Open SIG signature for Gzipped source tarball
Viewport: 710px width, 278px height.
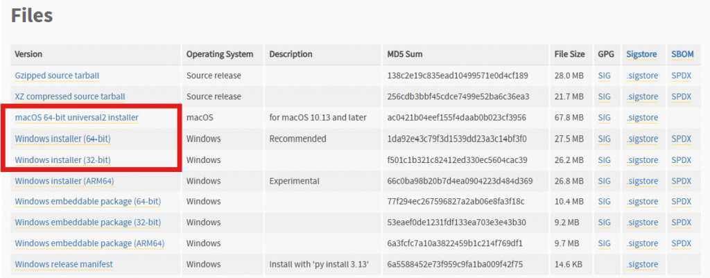tap(604, 76)
